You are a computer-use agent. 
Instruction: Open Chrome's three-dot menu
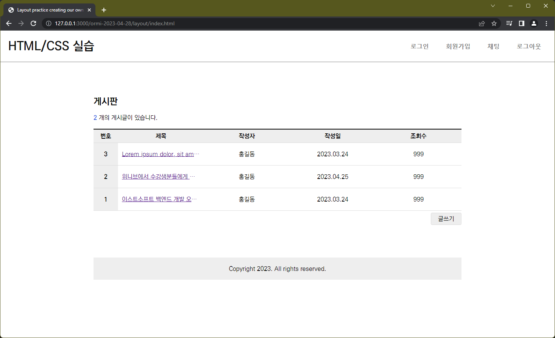tap(546, 23)
